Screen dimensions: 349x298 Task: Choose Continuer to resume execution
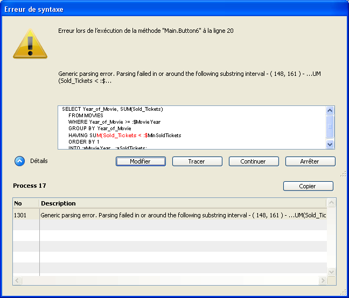click(x=253, y=161)
